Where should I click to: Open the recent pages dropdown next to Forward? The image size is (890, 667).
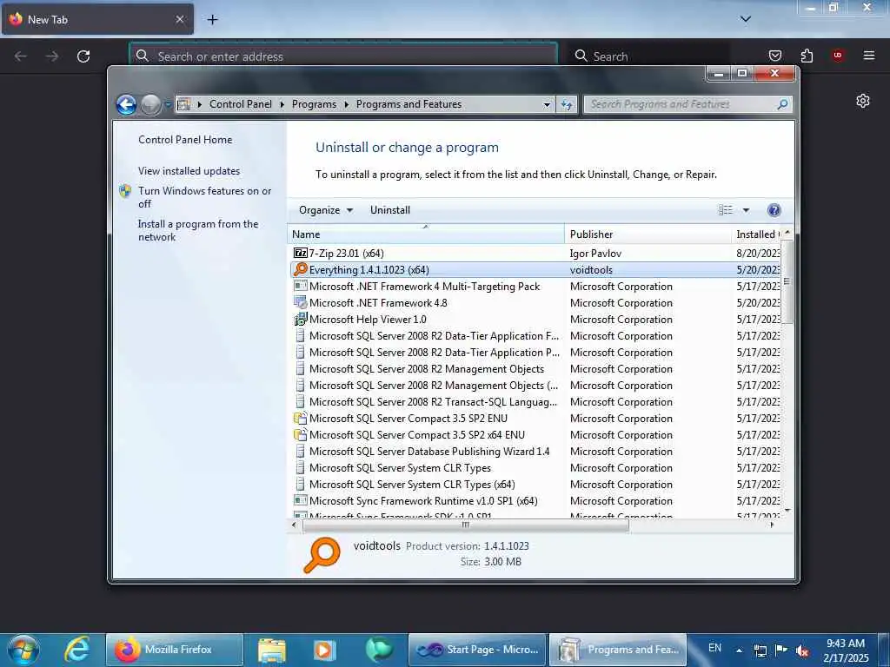point(168,105)
